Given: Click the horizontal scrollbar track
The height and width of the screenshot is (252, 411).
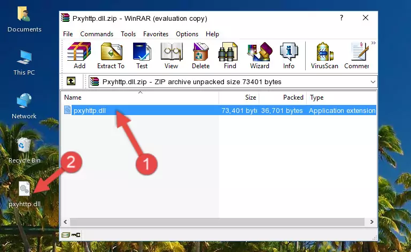Looking at the screenshot, I should click(x=217, y=222).
